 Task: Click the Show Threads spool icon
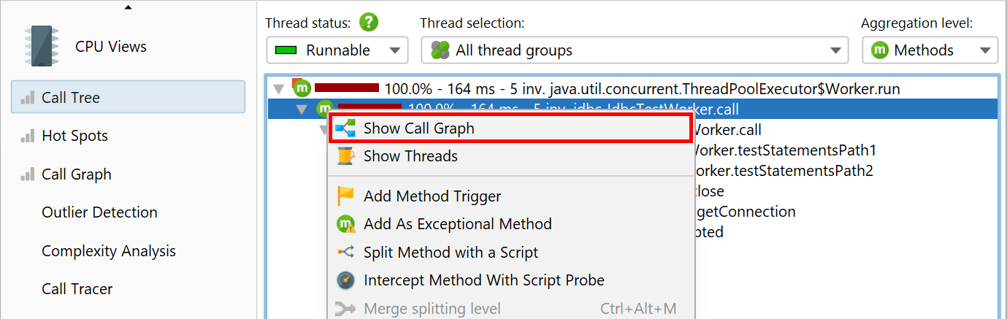pyautogui.click(x=345, y=156)
